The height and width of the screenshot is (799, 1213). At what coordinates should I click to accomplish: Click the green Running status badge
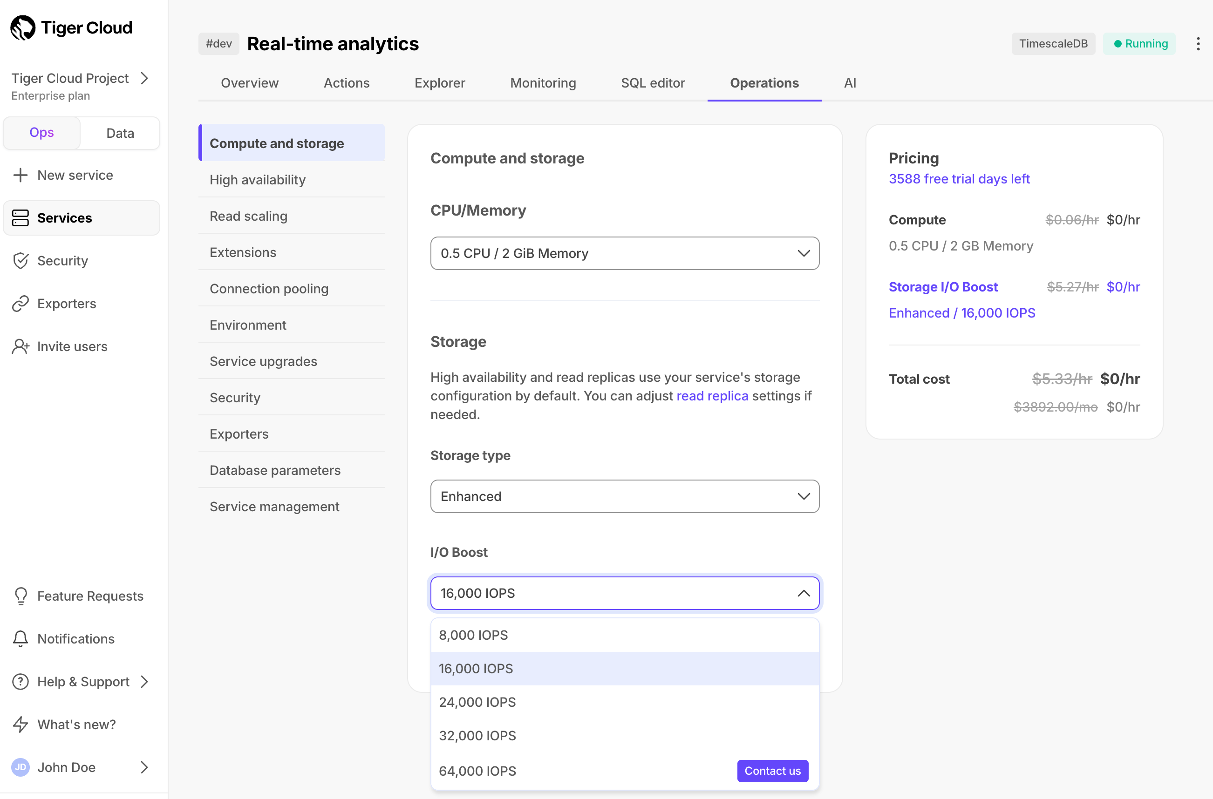click(1139, 44)
